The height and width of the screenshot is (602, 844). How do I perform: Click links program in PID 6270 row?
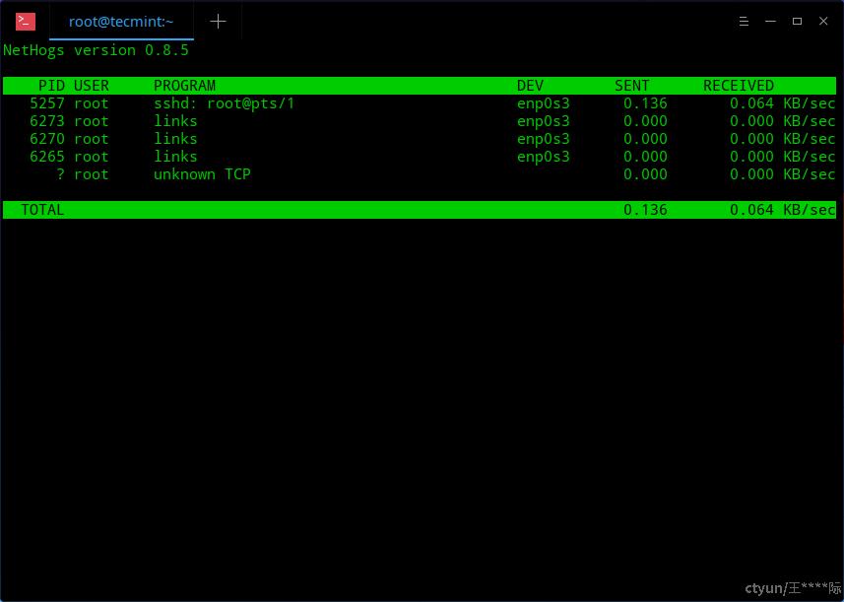click(175, 139)
